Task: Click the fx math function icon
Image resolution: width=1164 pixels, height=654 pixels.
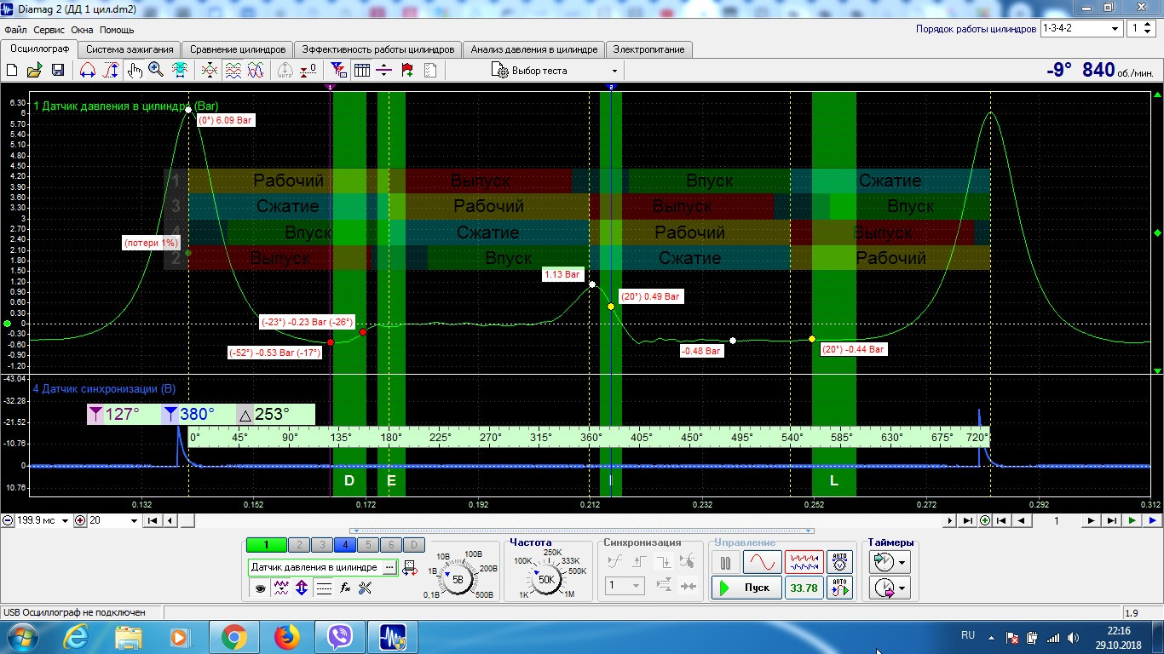Action: (345, 588)
